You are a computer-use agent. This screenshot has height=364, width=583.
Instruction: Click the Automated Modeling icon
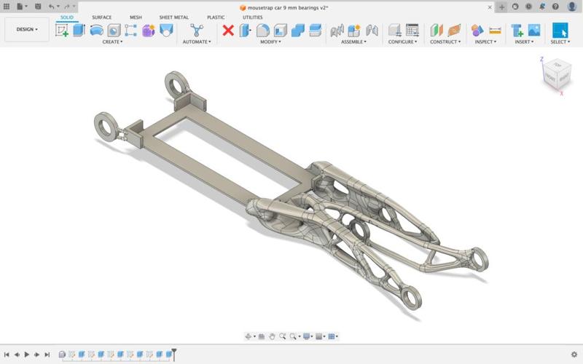(x=197, y=31)
